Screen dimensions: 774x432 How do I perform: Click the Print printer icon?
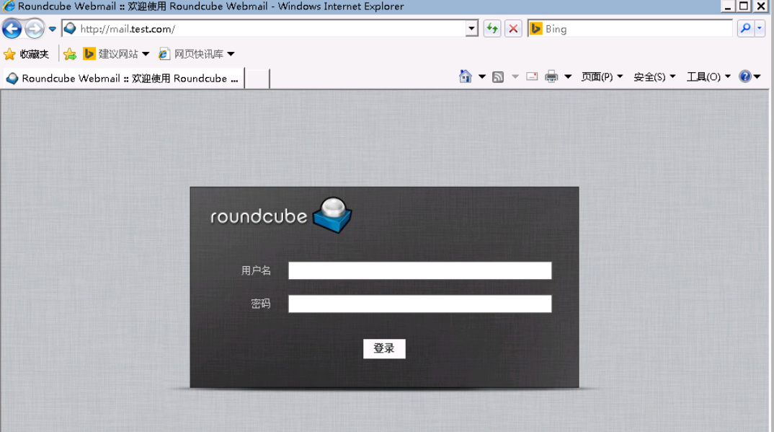(551, 76)
